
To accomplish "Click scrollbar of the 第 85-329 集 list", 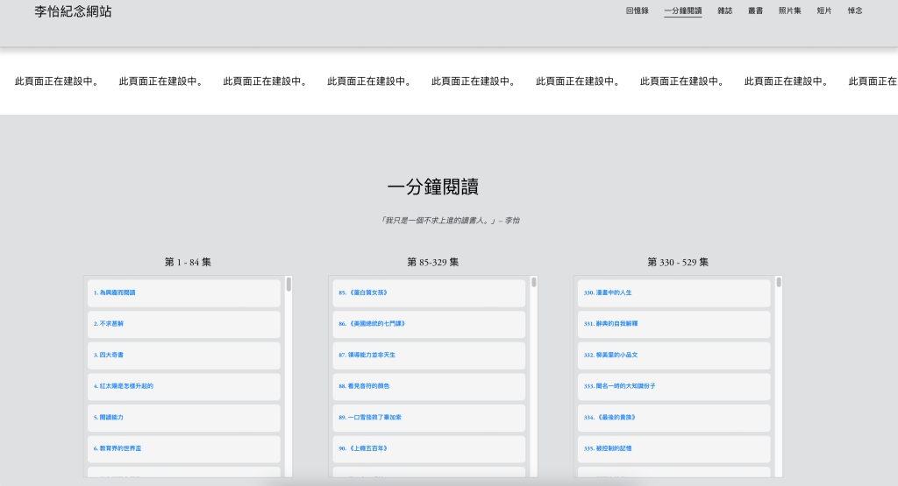I will (x=533, y=283).
